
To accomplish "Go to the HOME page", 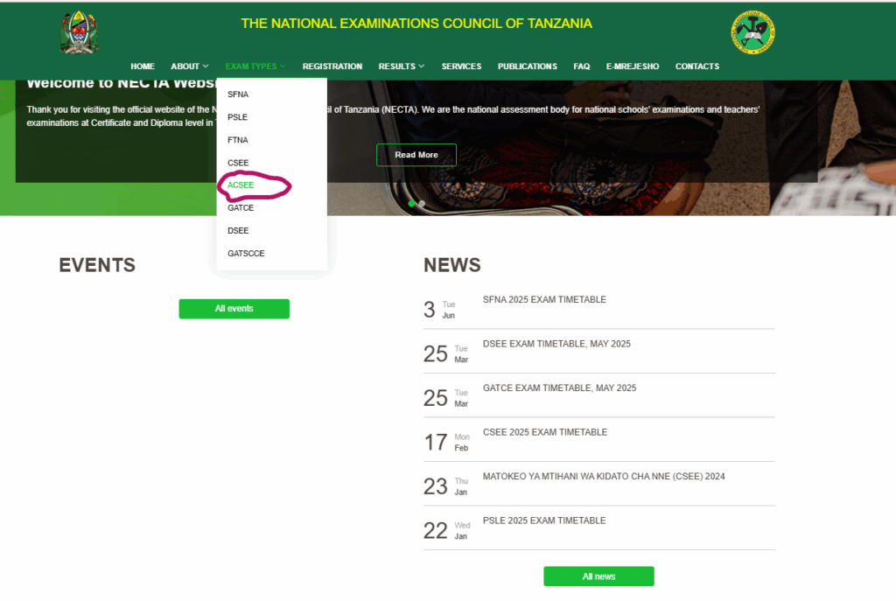I will [143, 66].
